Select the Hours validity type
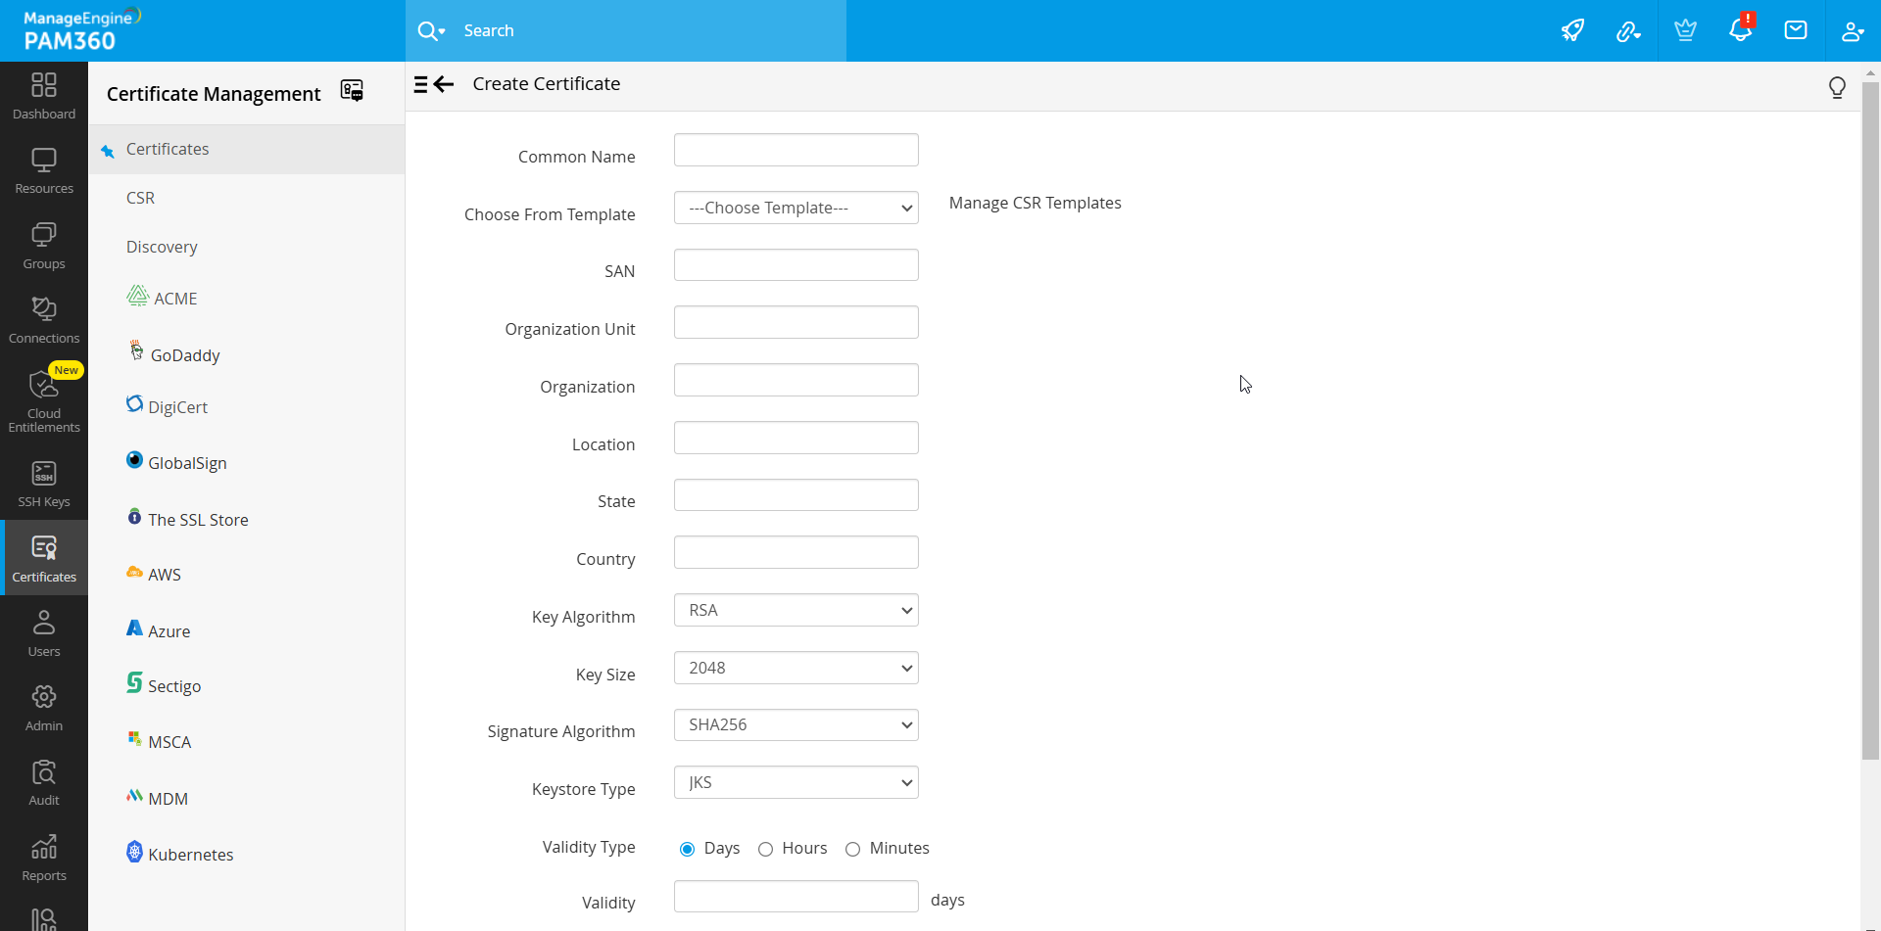The height and width of the screenshot is (931, 1881). [766, 849]
